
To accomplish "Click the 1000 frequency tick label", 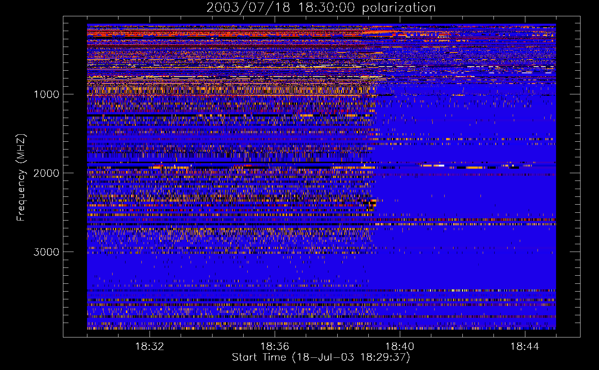I will (x=47, y=94).
